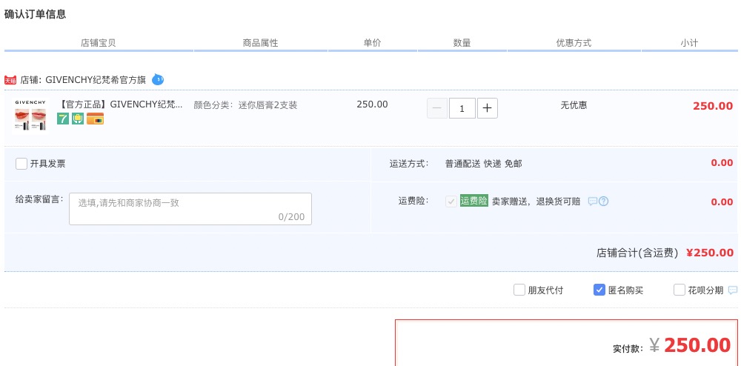
Task: Click the checked 运费险 checkbox
Action: pos(451,202)
